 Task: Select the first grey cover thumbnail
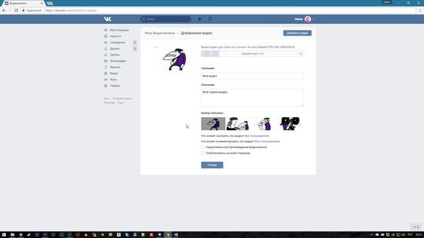tap(213, 124)
